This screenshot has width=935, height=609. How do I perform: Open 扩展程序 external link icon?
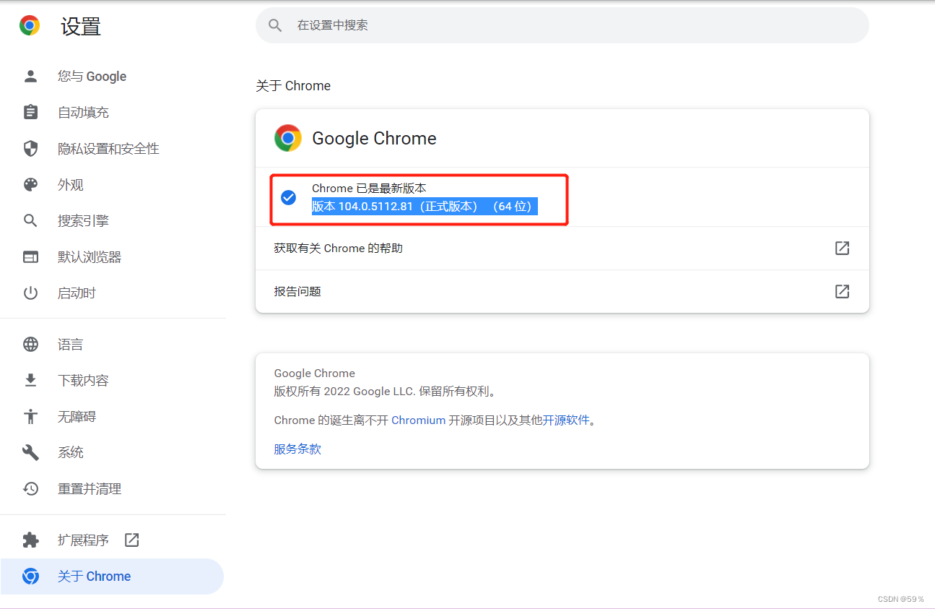[131, 539]
